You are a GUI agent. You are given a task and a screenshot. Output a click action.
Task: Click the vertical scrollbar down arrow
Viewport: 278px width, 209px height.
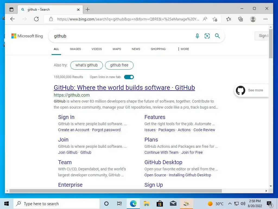[x=271, y=186]
